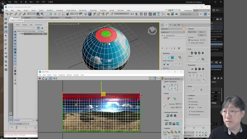Click Paint Move brush icon
247x139 pixels.
pos(169,99)
